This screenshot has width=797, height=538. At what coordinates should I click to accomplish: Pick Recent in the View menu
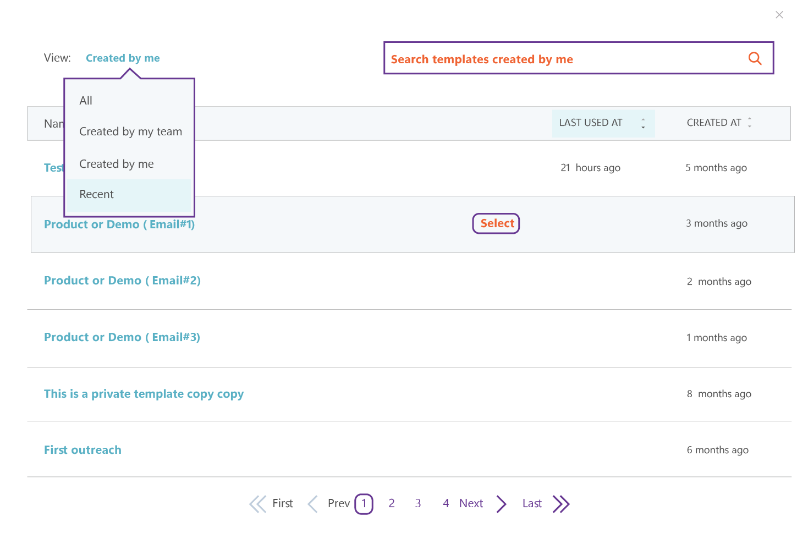coord(97,194)
